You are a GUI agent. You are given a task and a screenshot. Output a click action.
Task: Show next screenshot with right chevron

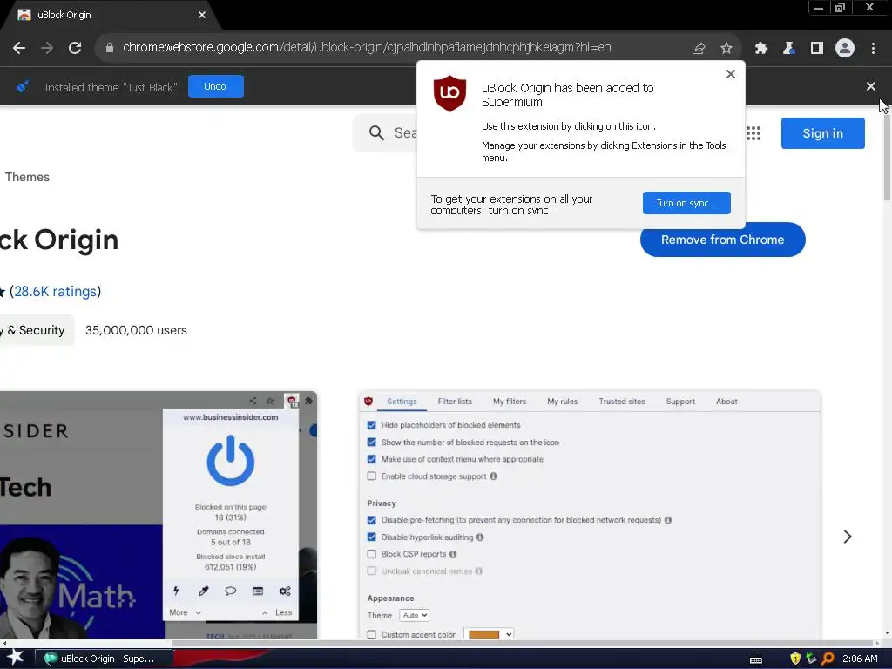click(x=848, y=537)
